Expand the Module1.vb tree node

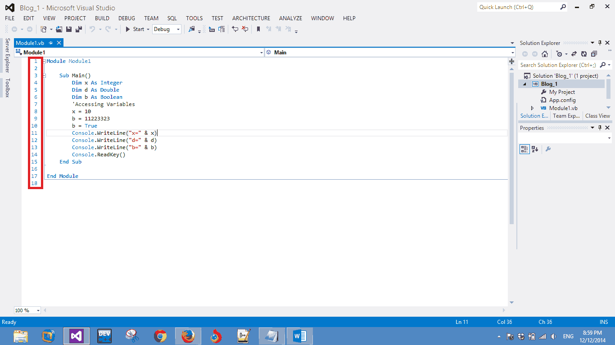point(532,108)
